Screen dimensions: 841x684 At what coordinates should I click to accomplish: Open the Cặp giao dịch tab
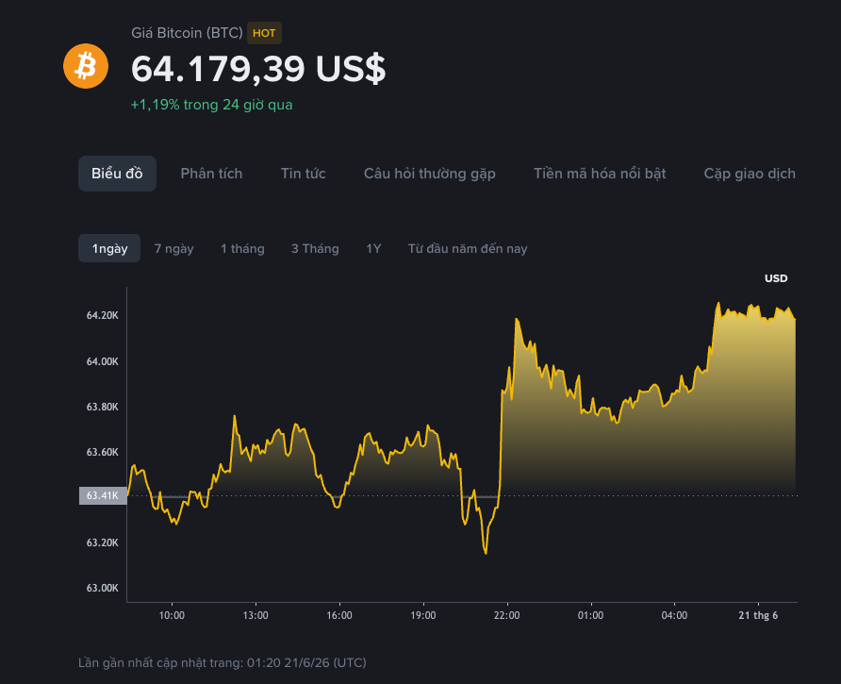click(x=750, y=174)
